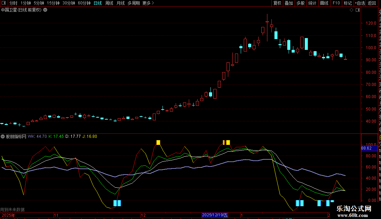The height and width of the screenshot is (219, 381).
Task: Click month 12 on the time axis
Action: pyautogui.click(x=143, y=215)
